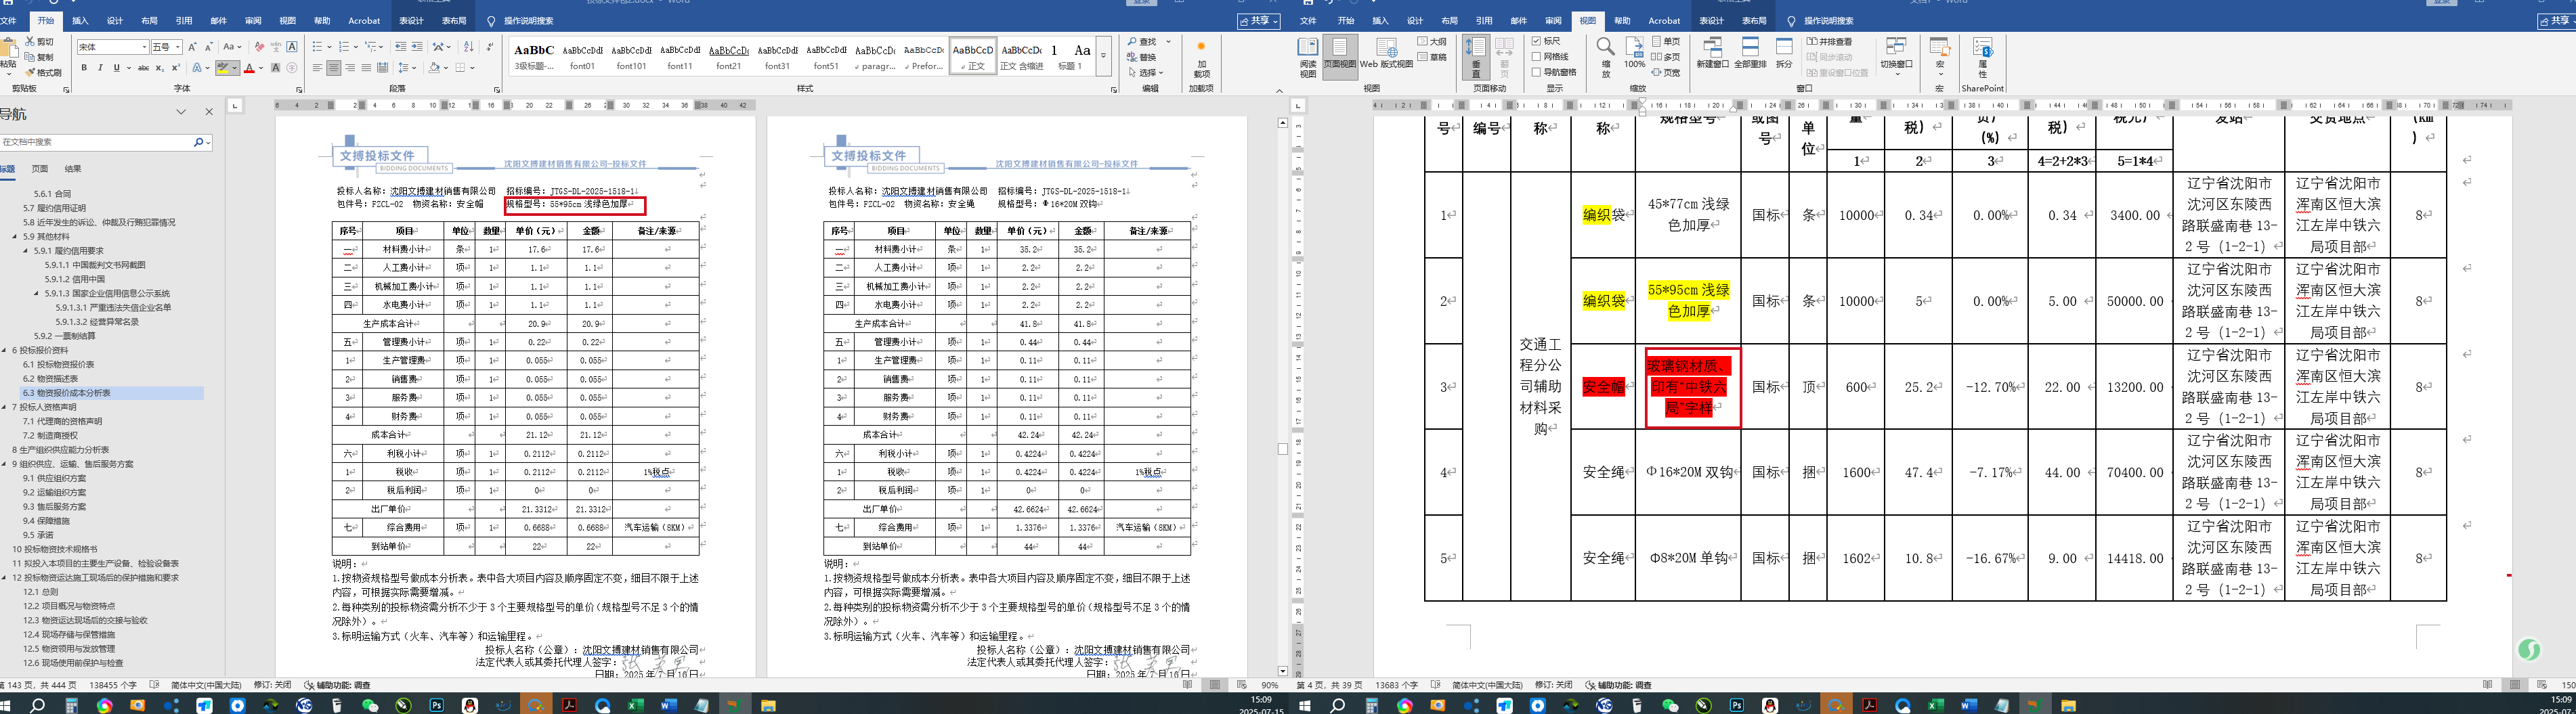The height and width of the screenshot is (714, 2576).
Task: Apply superscript formatting
Action: click(x=176, y=68)
